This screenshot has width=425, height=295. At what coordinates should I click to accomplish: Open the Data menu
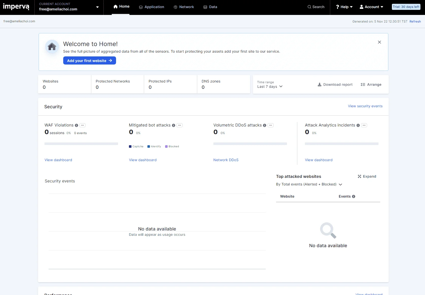[210, 7]
